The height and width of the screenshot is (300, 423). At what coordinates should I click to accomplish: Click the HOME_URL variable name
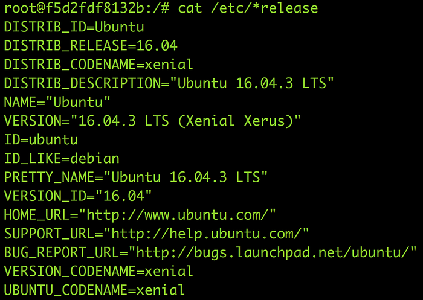coord(36,215)
